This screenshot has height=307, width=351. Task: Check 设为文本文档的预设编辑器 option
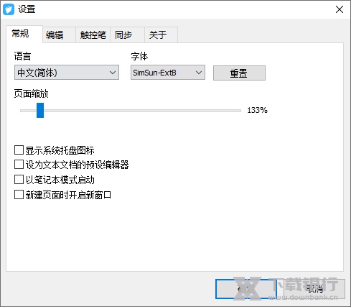(x=19, y=165)
